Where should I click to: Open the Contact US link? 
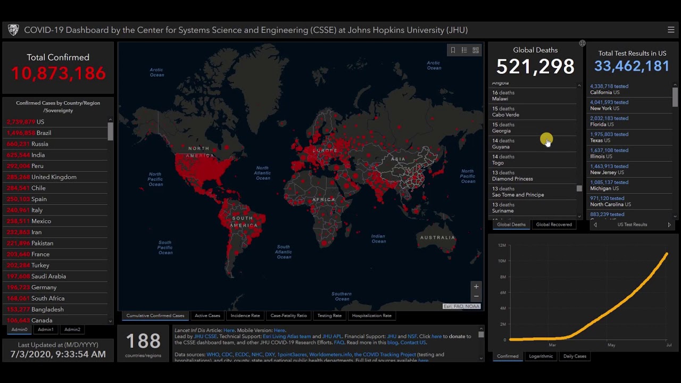click(x=413, y=343)
